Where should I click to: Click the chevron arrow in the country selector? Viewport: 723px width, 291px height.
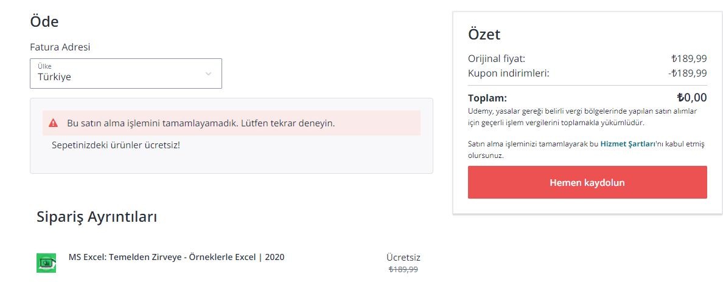click(208, 74)
